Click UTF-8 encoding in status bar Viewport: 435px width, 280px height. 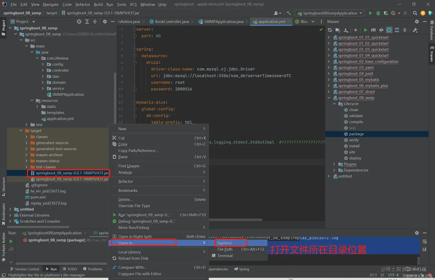393,275
